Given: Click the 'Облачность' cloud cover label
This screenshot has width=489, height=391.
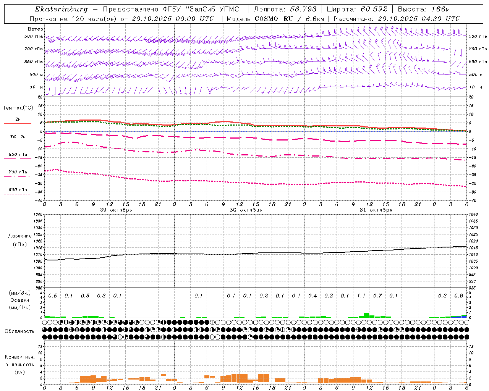Looking at the screenshot, I should click(19, 331).
